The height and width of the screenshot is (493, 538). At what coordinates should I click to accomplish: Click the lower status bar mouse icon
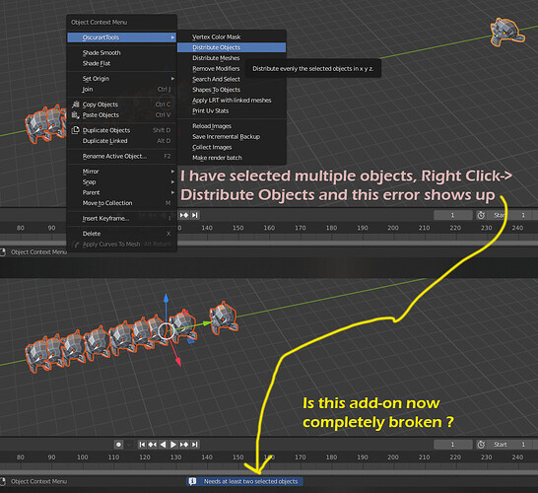pyautogui.click(x=3, y=481)
